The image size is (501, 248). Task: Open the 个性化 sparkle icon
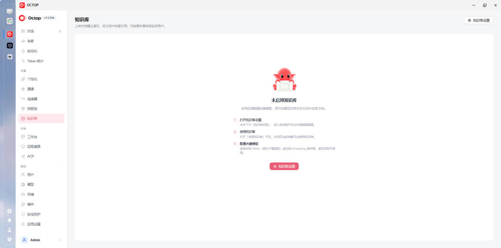(x=23, y=79)
